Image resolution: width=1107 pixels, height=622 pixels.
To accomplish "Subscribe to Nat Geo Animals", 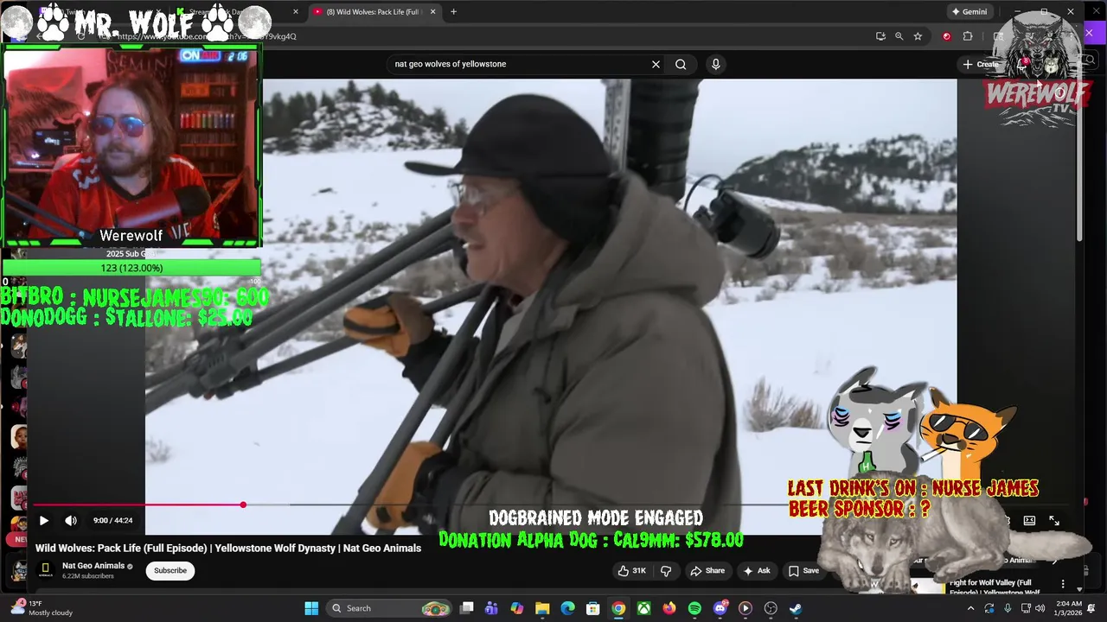I will [x=170, y=570].
